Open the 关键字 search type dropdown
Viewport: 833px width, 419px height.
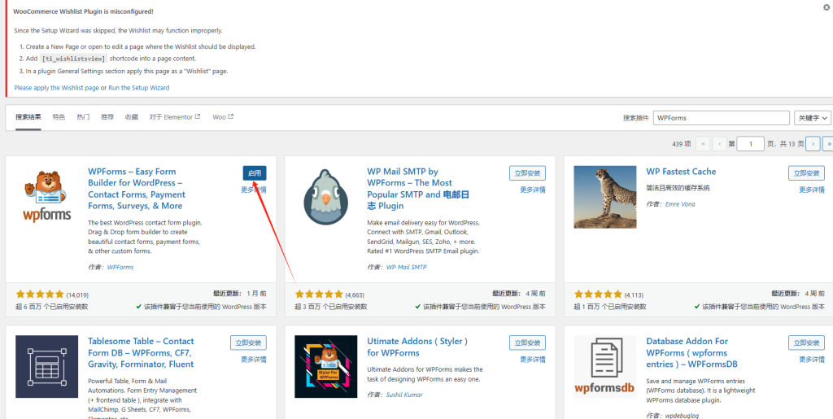coord(813,118)
